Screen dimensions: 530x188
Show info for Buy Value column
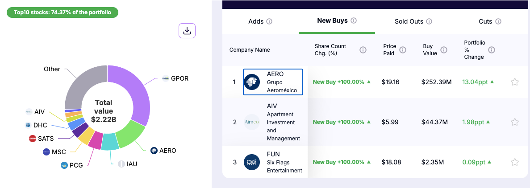[444, 50]
